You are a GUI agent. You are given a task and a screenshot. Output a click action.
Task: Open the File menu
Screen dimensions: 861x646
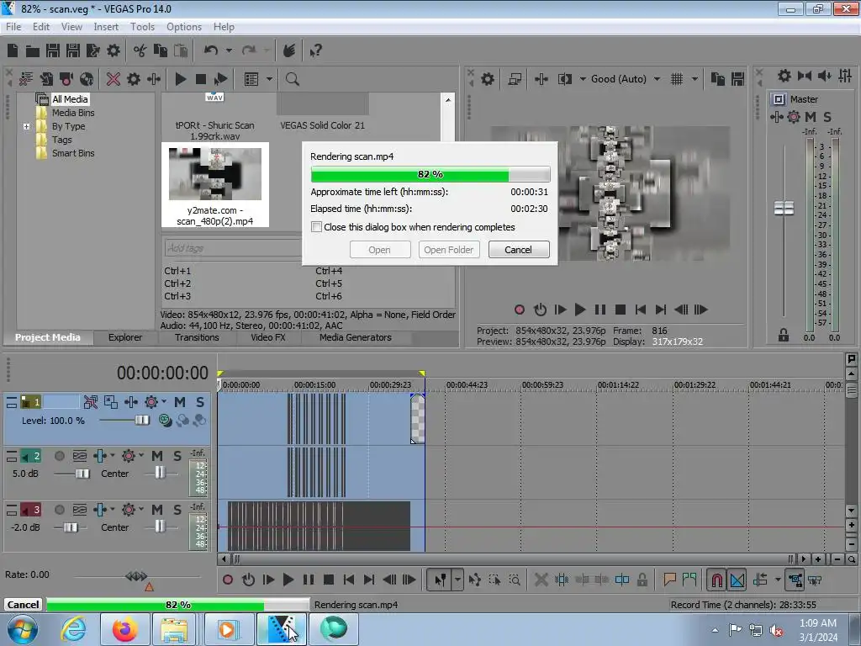coord(13,26)
